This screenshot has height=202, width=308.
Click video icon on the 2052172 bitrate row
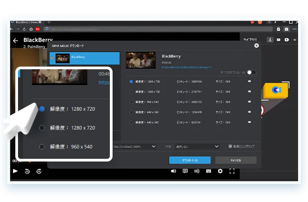pos(249,102)
